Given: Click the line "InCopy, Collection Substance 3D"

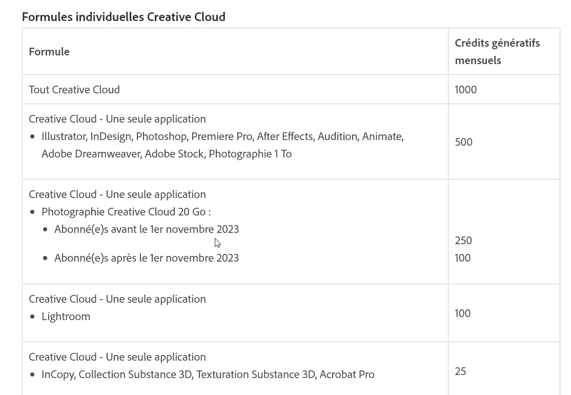Looking at the screenshot, I should point(117,374).
